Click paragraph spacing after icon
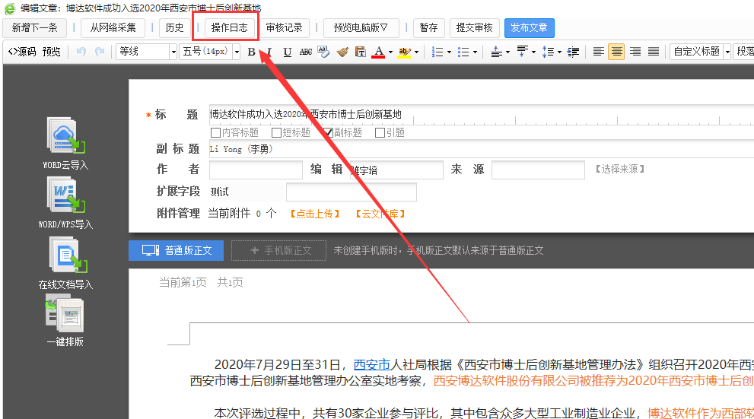Image resolution: width=754 pixels, height=419 pixels. [x=522, y=52]
